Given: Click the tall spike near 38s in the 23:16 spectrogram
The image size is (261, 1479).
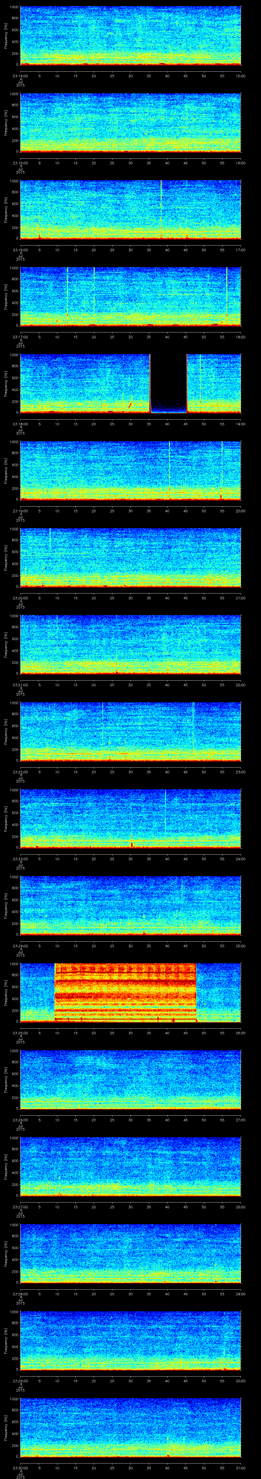Looking at the screenshot, I should [x=161, y=209].
